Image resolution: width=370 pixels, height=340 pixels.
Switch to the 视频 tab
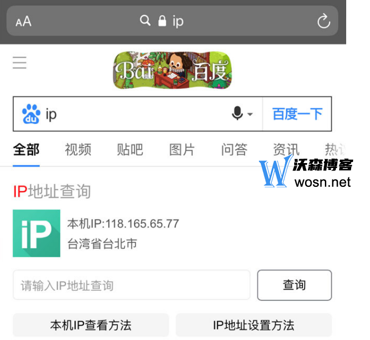pyautogui.click(x=78, y=150)
